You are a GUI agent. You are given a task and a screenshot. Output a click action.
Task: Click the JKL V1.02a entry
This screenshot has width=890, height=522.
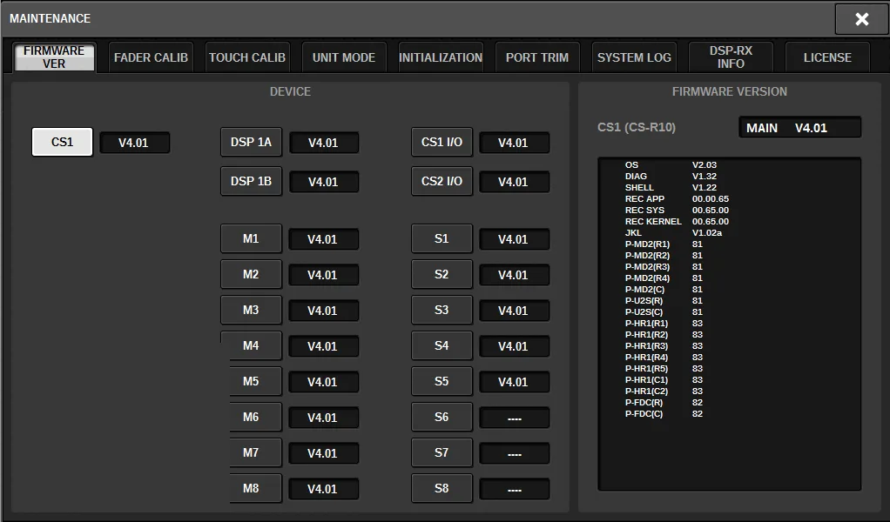[x=673, y=233]
